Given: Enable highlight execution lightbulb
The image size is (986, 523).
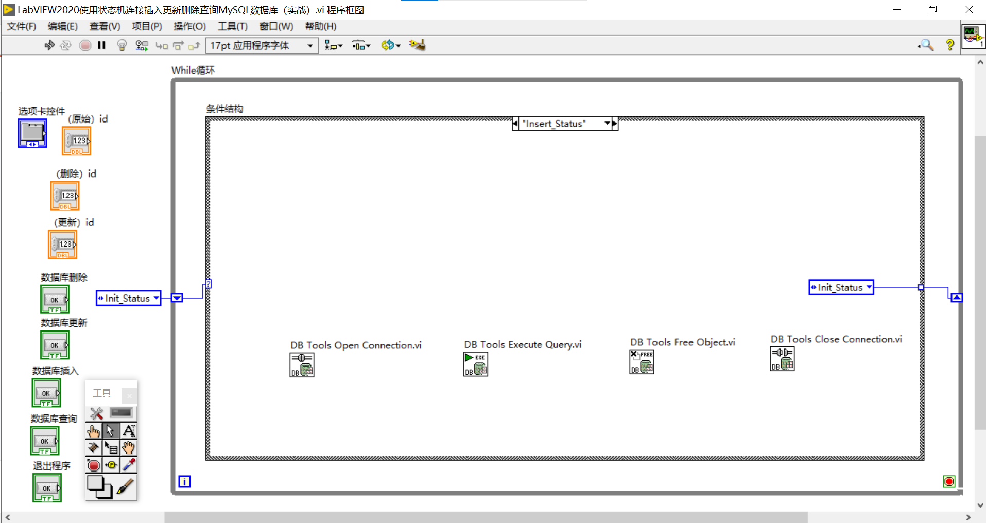Looking at the screenshot, I should (122, 45).
